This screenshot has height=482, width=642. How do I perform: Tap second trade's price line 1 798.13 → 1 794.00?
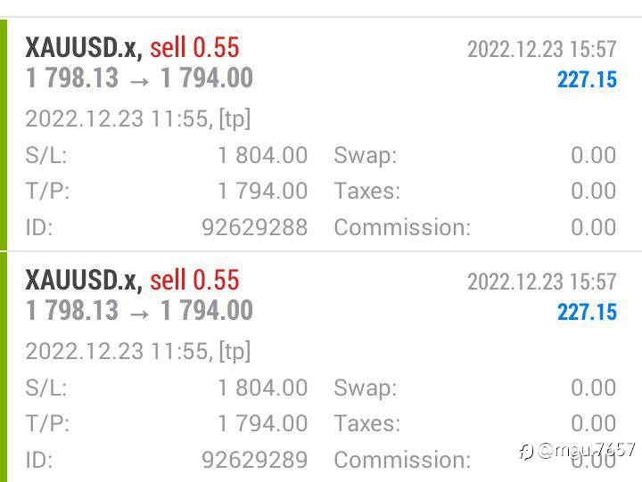(139, 311)
